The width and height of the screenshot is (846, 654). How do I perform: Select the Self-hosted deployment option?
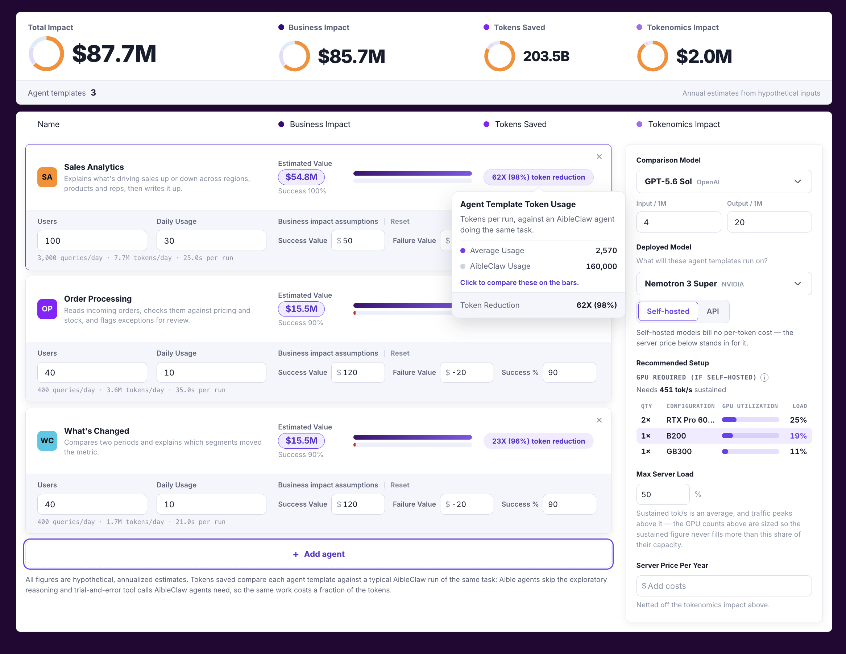pyautogui.click(x=668, y=311)
